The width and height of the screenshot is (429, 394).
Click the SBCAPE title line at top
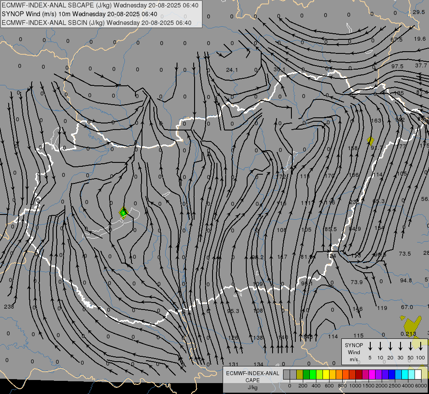click(100, 5)
